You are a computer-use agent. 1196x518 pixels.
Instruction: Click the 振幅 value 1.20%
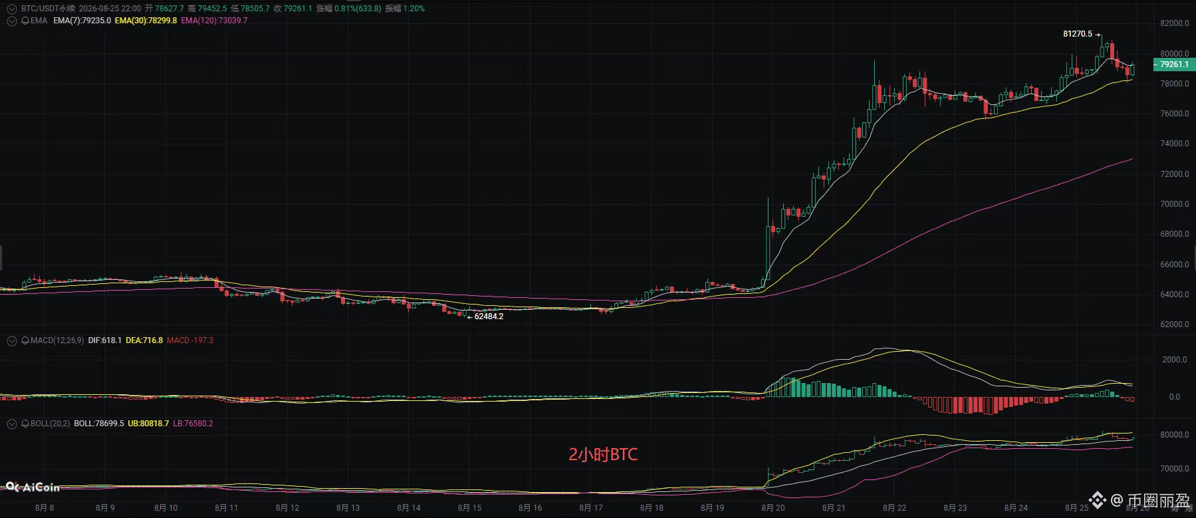[x=414, y=9]
